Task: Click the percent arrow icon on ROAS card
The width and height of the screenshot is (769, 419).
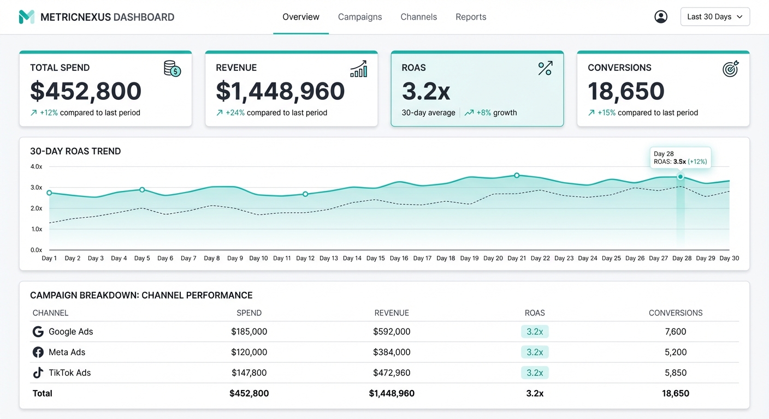Action: [545, 68]
